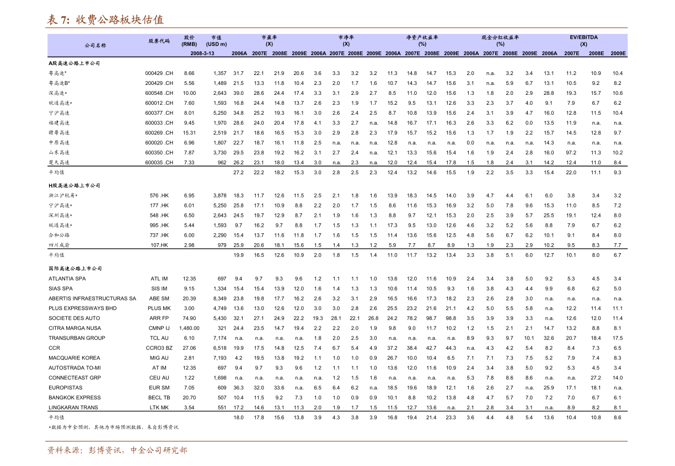The width and height of the screenshot is (675, 466).
Task: Click the '市净率 (X)' group header
Action: (x=346, y=41)
